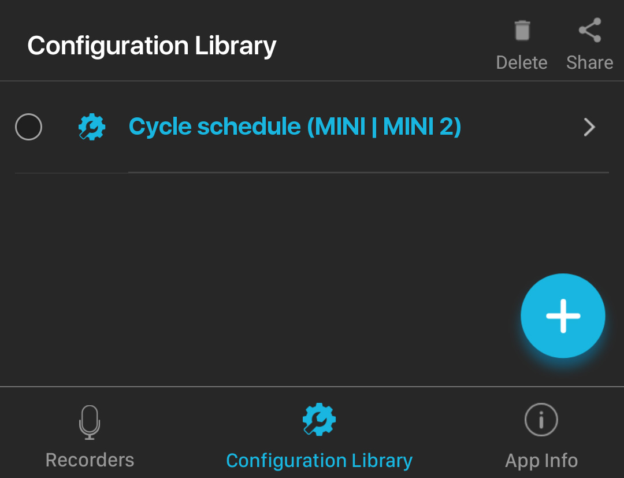Tap the Configuration Library gear icon
Image resolution: width=624 pixels, height=478 pixels.
tap(319, 420)
